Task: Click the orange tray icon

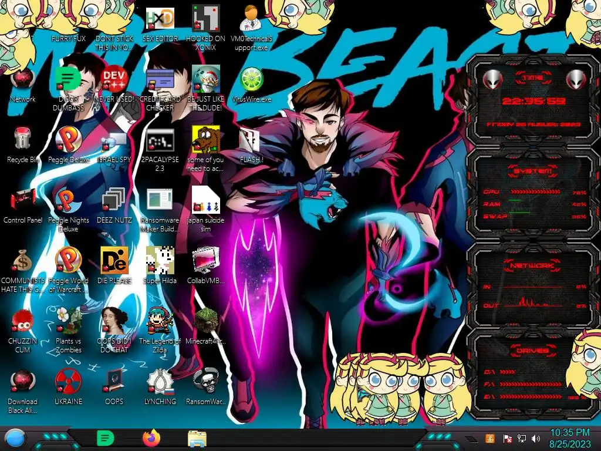Action: [x=490, y=438]
